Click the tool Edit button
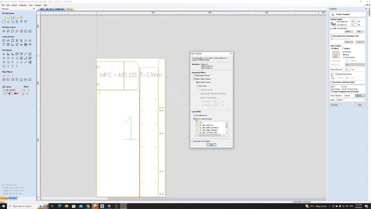 359,31
